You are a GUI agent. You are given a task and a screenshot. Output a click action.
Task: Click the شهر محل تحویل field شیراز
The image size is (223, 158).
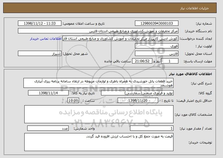coord(40,54)
